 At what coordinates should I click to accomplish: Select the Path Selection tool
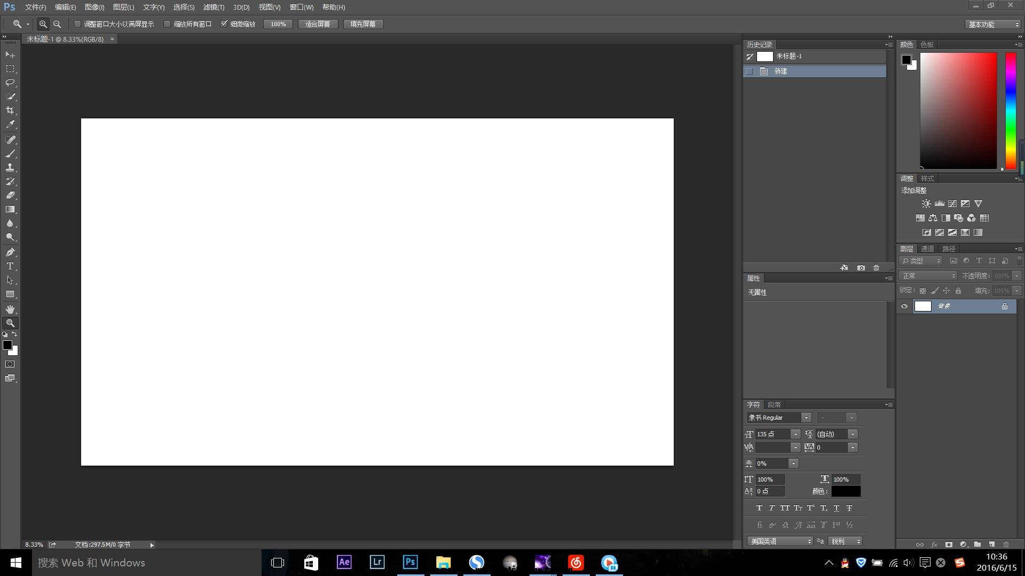tap(10, 280)
